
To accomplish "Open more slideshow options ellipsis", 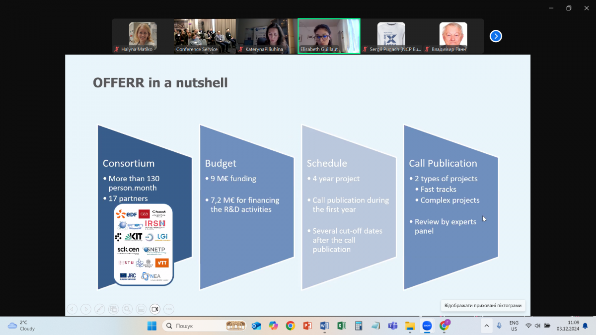I will click(x=169, y=309).
